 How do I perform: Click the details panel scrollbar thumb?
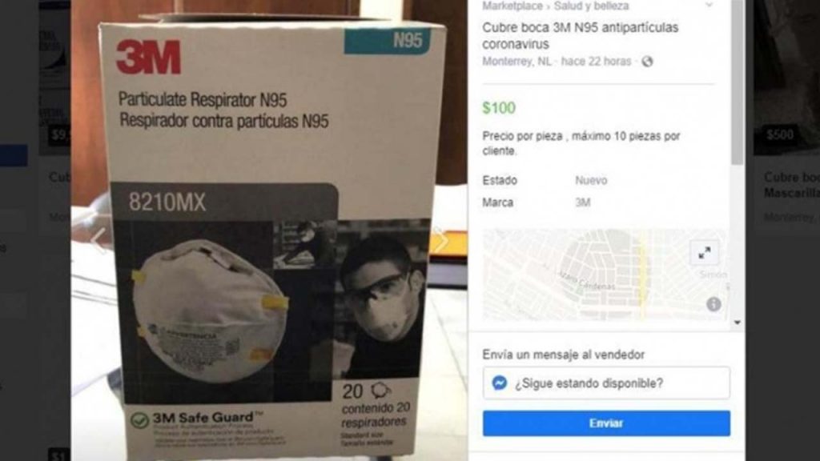(737, 82)
